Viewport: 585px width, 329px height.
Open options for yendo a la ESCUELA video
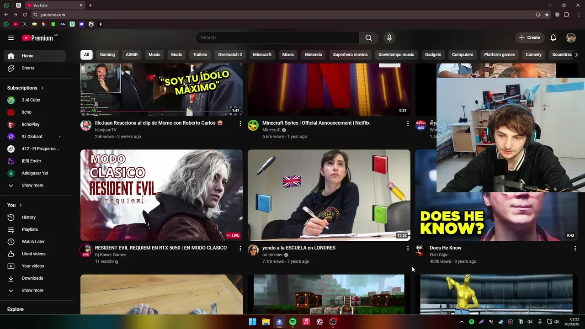408,248
